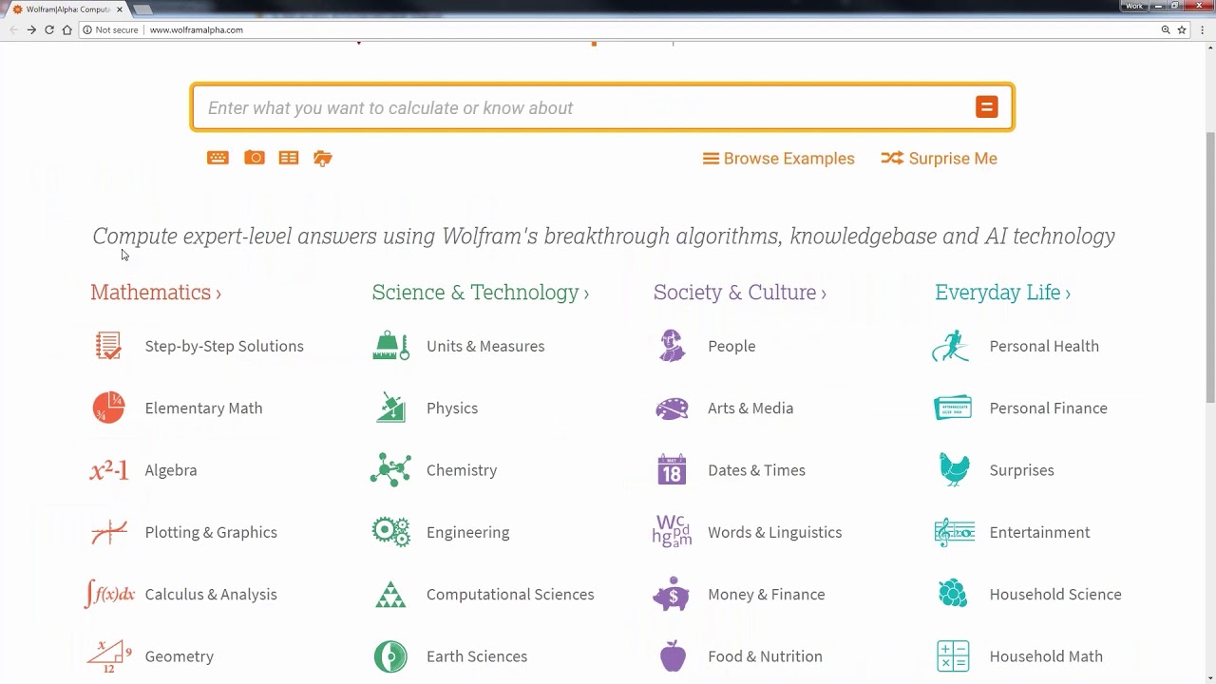Open the Geometry link
This screenshot has width=1216, height=684.
(x=180, y=656)
